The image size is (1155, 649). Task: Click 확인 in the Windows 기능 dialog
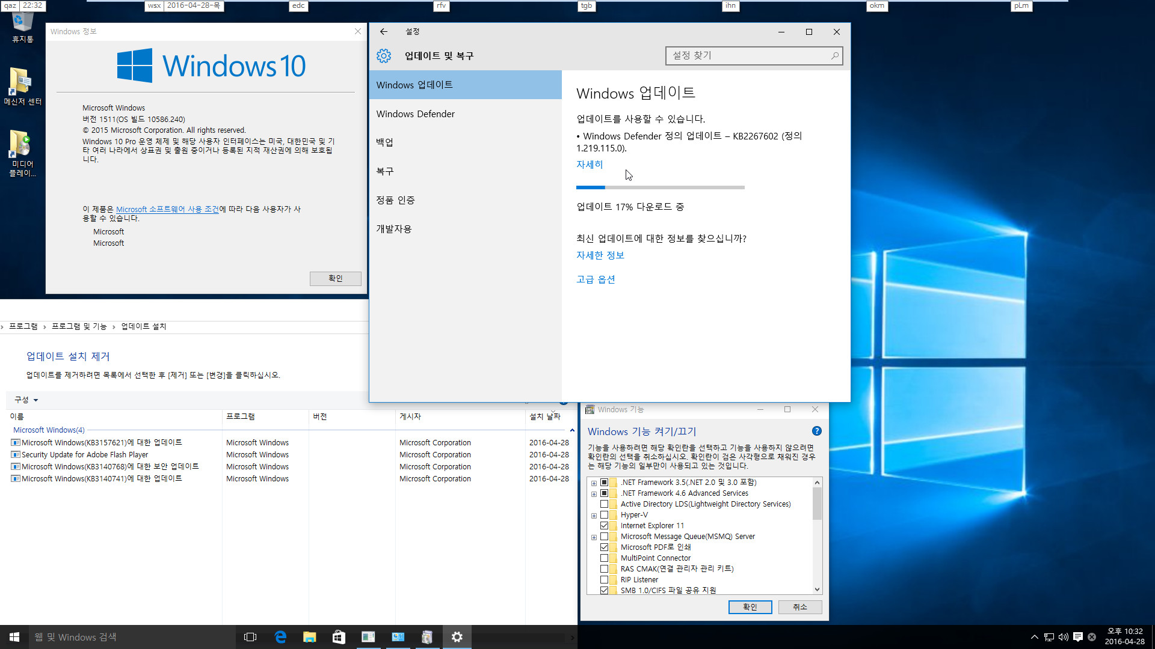click(750, 607)
